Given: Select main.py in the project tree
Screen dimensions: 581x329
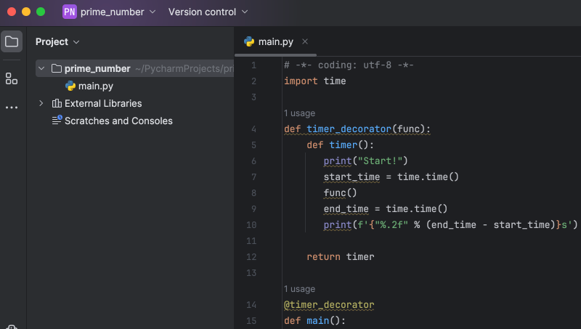Looking at the screenshot, I should point(96,86).
